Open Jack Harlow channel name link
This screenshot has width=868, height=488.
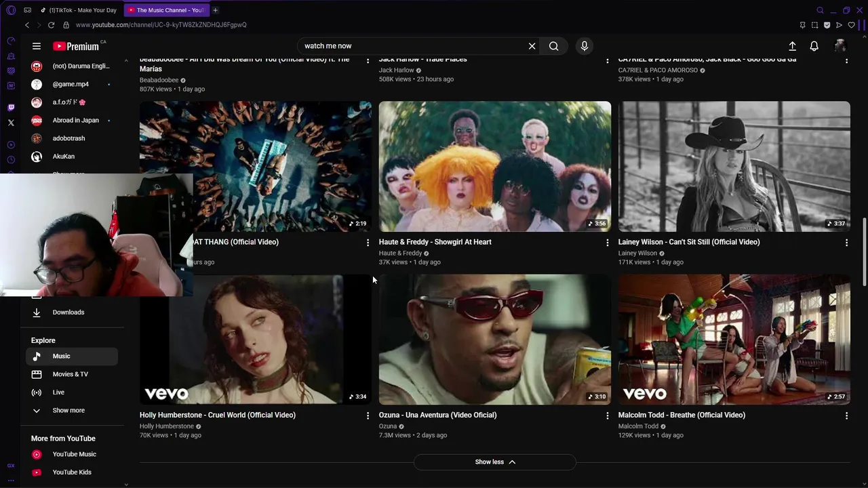(396, 70)
